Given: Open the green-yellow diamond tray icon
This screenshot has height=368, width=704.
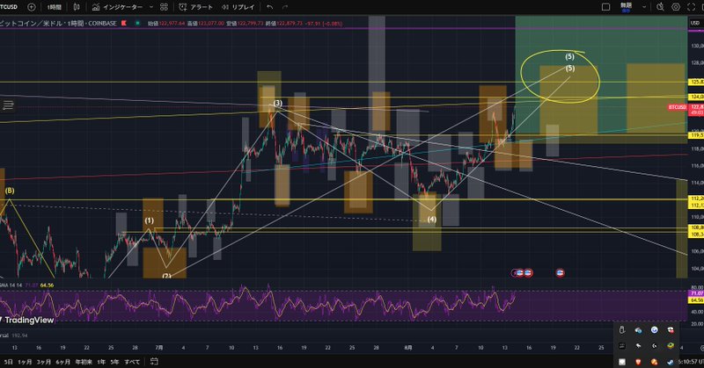Looking at the screenshot, I should (671, 346).
